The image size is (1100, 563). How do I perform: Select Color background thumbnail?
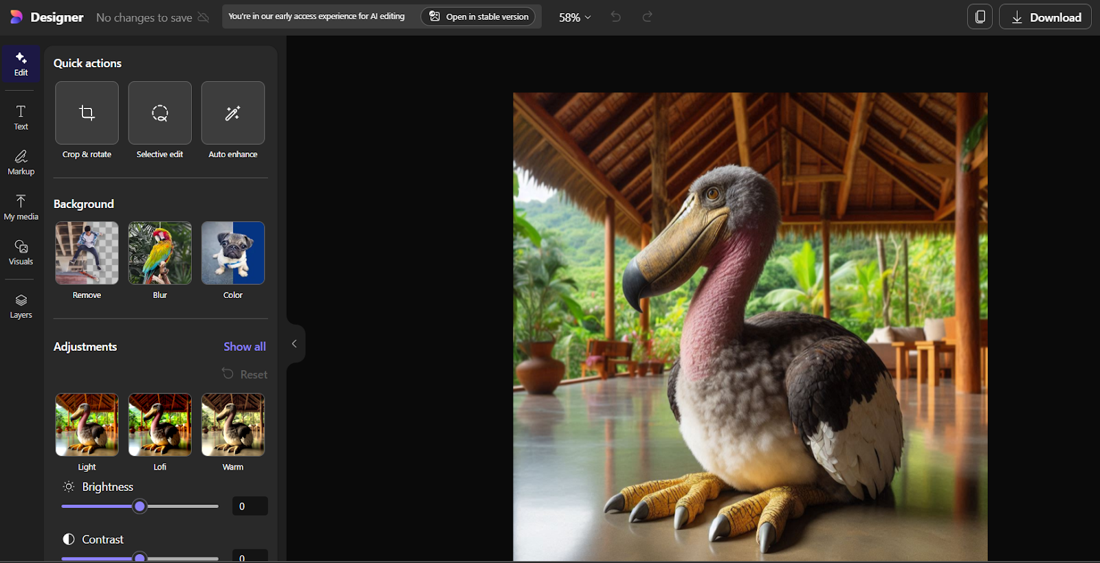pos(233,253)
